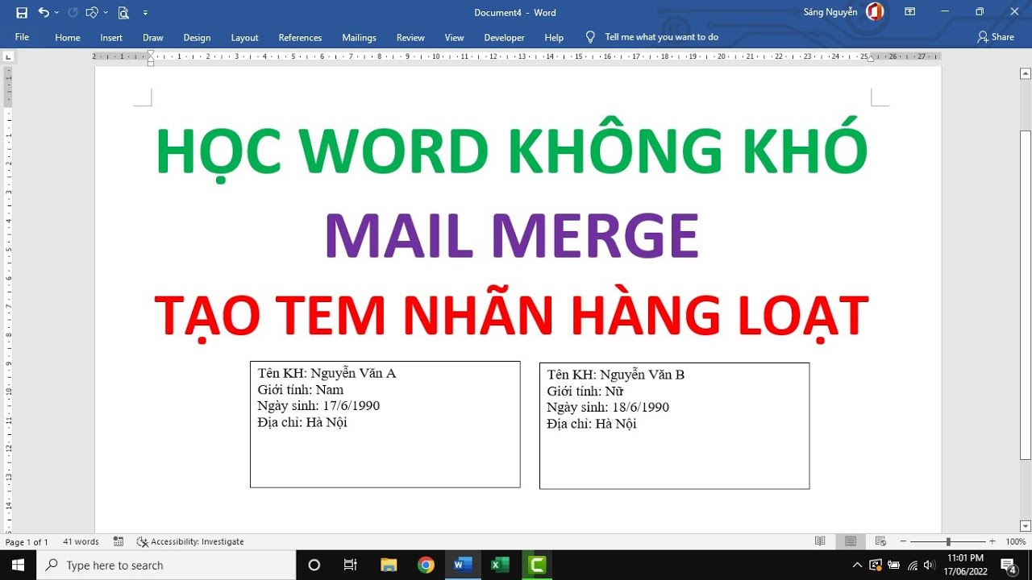Open the File tab

pyautogui.click(x=22, y=37)
